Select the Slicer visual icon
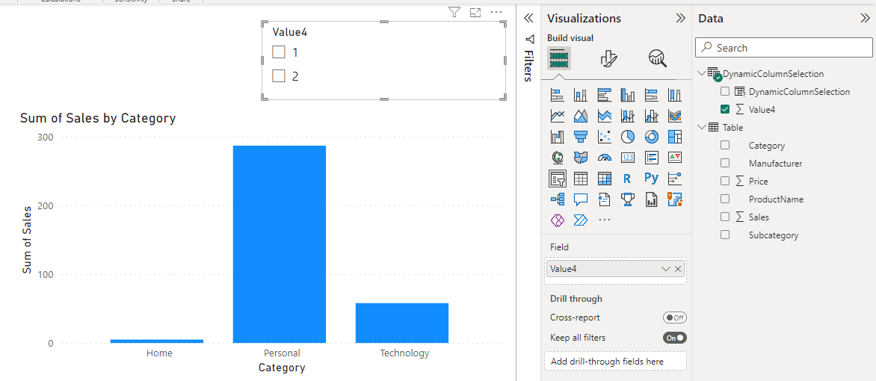876x381 pixels. 557,179
